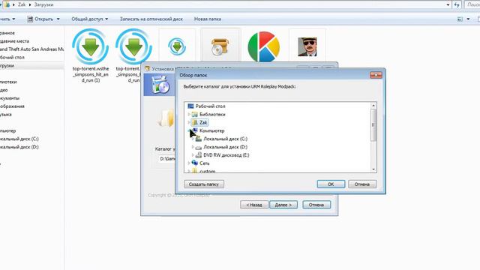Image resolution: width=480 pixels, height=270 pixels.
Task: Close the Обзор папок dialog
Action: click(376, 75)
